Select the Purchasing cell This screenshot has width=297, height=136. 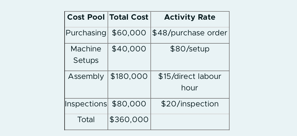click(x=86, y=35)
